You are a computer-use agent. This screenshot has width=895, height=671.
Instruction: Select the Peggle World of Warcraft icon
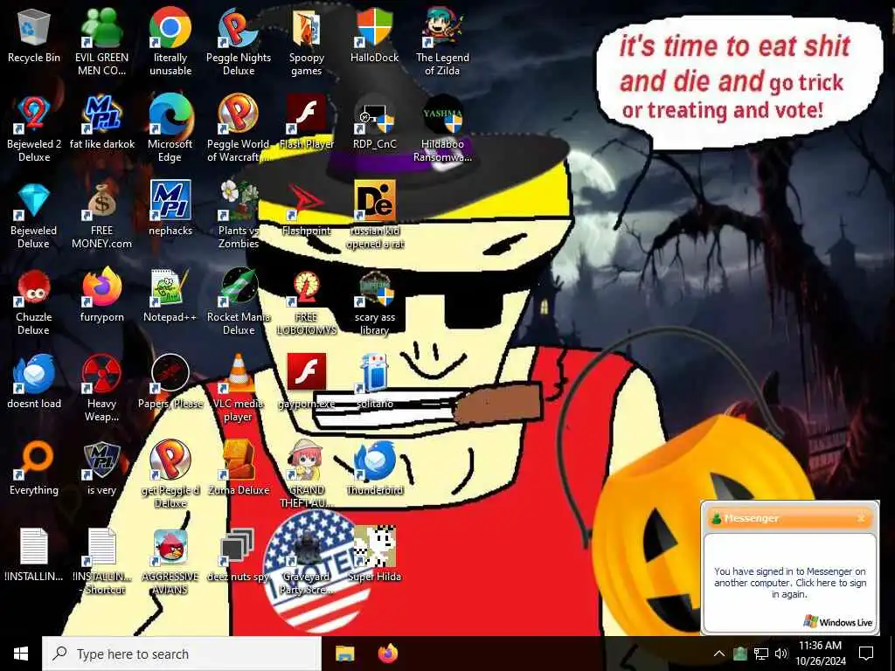pos(239,114)
